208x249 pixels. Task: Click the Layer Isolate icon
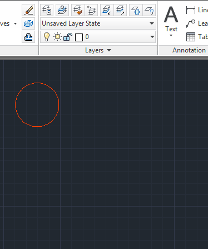tap(107, 10)
